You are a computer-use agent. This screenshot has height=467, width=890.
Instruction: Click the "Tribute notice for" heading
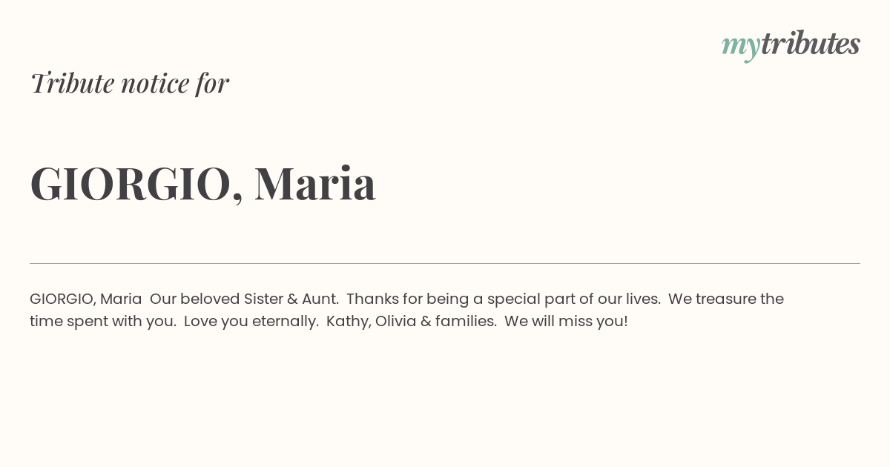tap(130, 83)
